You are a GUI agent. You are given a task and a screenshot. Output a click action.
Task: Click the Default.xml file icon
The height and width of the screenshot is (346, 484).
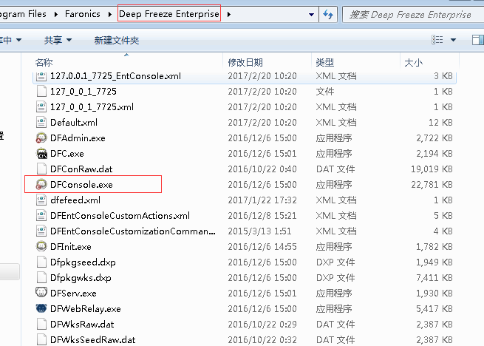pyautogui.click(x=41, y=122)
